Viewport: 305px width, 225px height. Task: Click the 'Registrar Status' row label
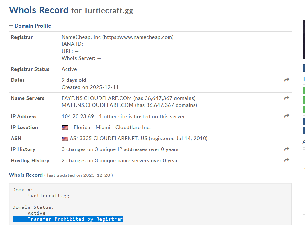click(30, 69)
